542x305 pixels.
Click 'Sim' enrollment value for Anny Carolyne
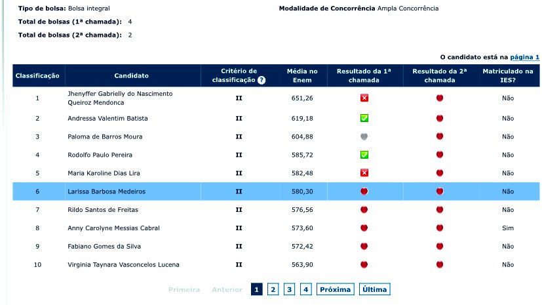pos(508,228)
